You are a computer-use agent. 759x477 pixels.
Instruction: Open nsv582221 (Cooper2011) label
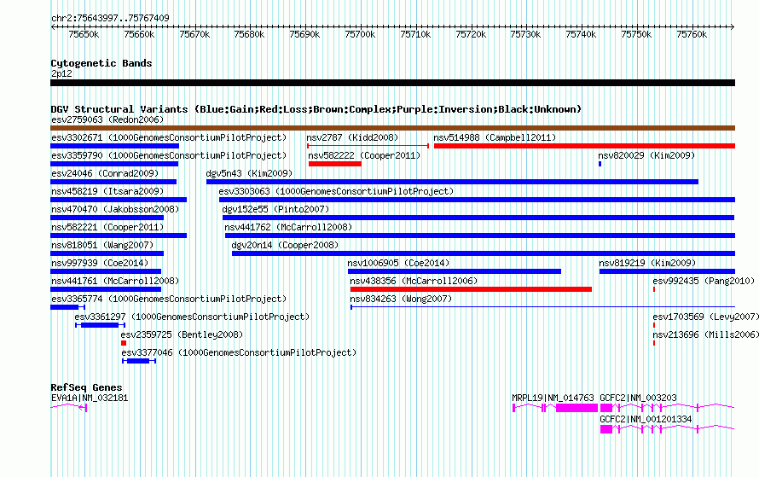[107, 227]
